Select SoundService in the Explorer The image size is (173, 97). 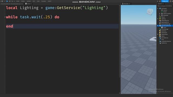click(165, 38)
